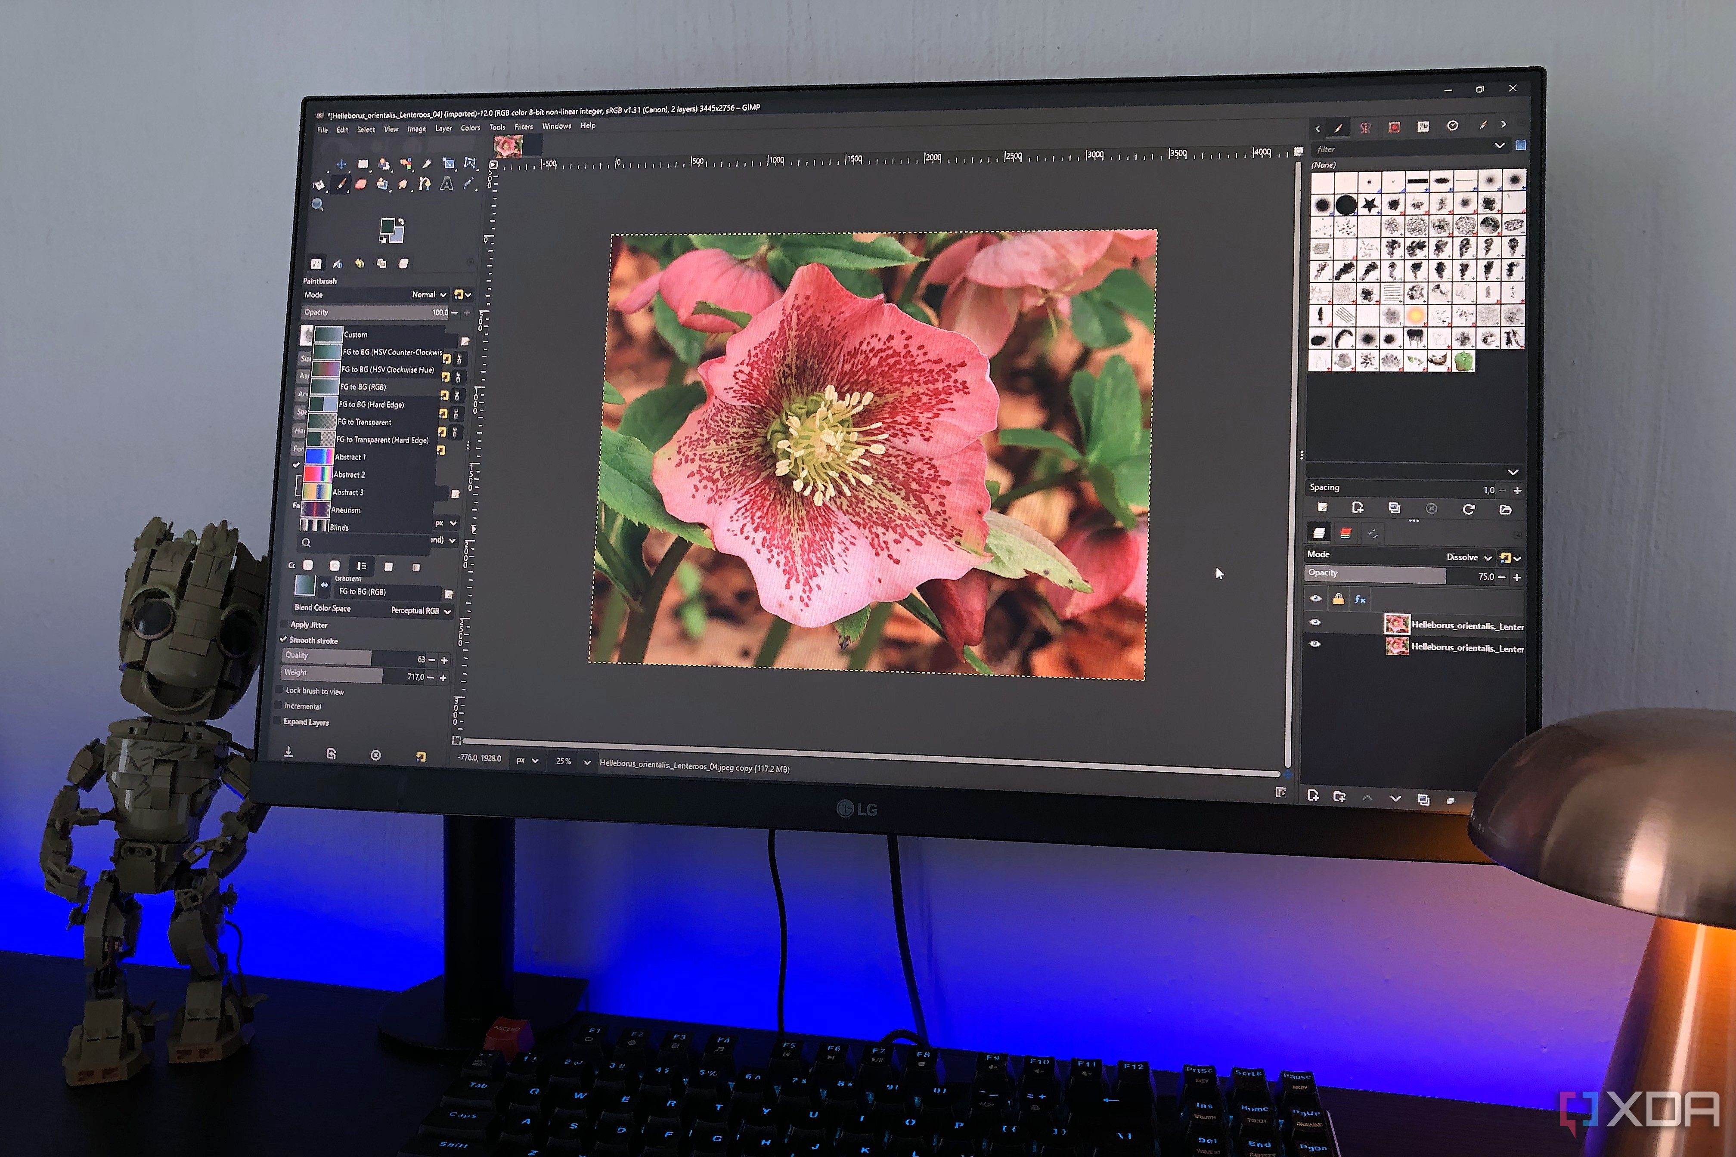Open the Colors menu

pyautogui.click(x=470, y=128)
